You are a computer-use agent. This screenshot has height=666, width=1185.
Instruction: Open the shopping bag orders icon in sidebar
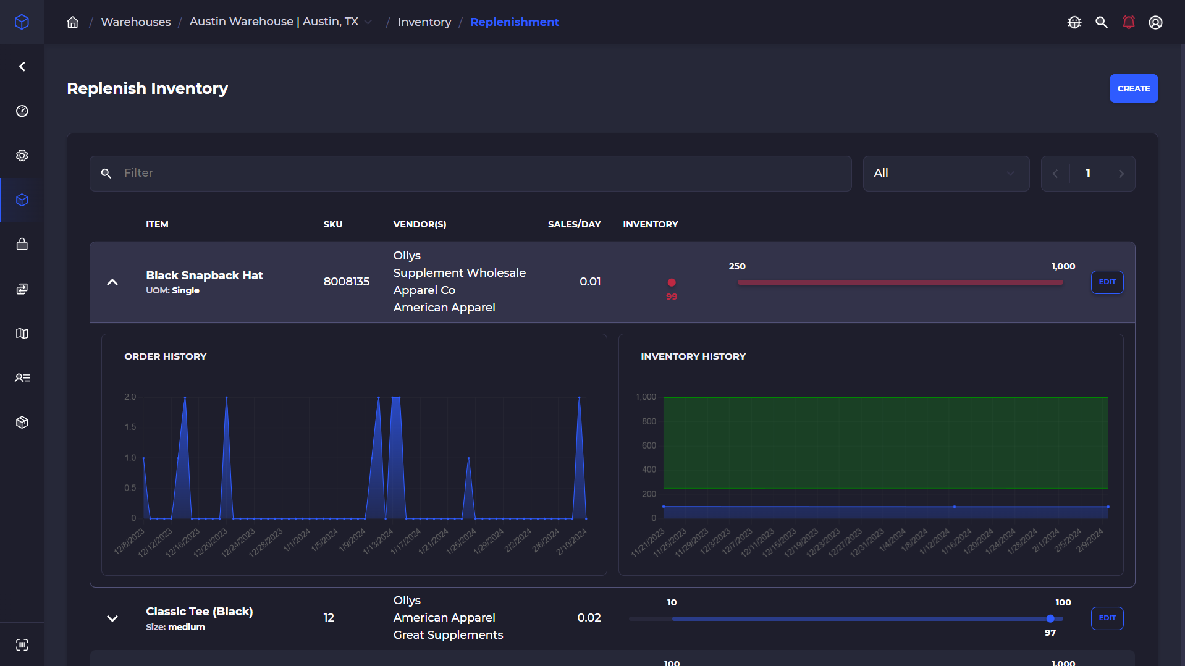pos(22,245)
